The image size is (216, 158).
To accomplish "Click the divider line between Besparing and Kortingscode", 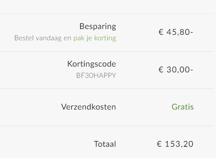I will (x=107, y=52).
